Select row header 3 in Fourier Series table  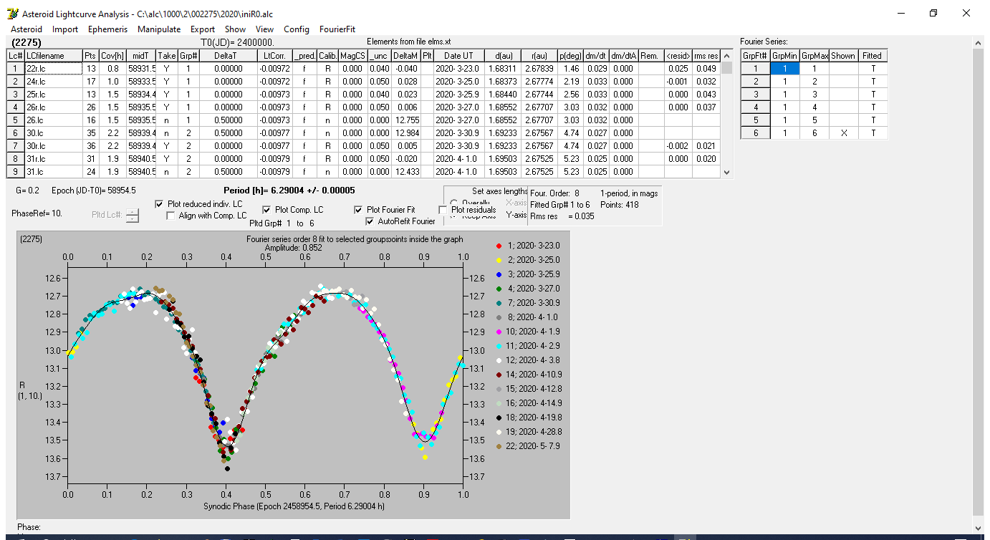click(x=755, y=95)
